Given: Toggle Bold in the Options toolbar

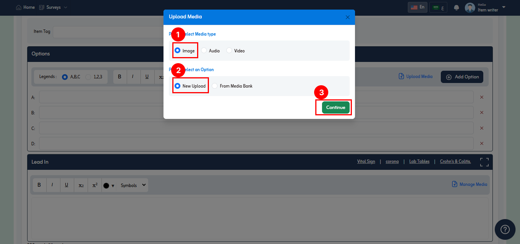Looking at the screenshot, I should point(120,77).
